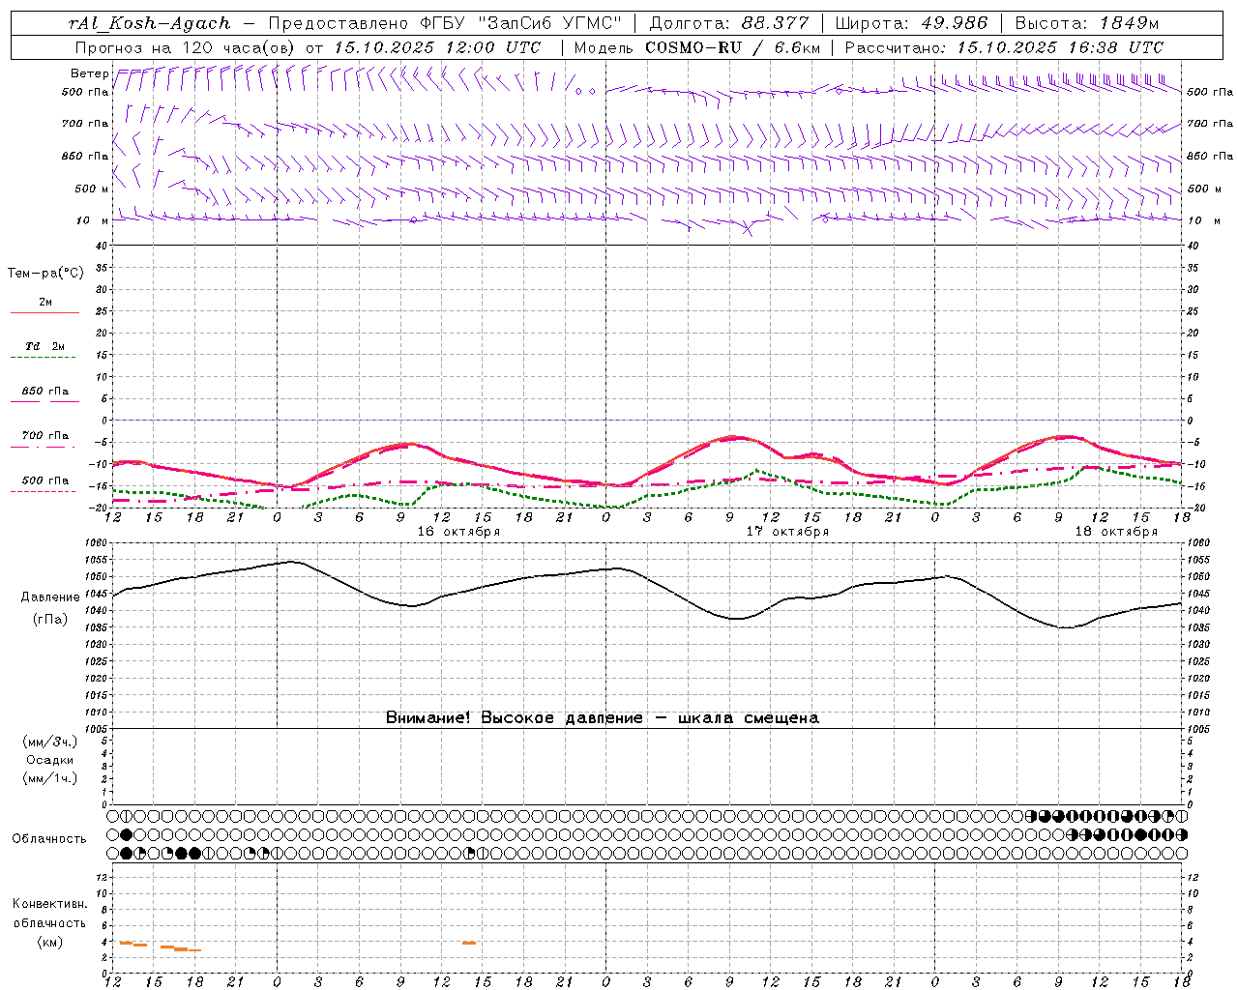This screenshot has height=990, width=1238.
Task: Click the 500 гПа dashed legend entry
Action: [x=44, y=480]
